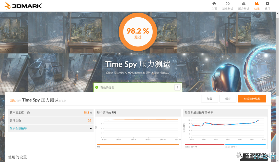Click the loop count value 20
Screen dimensions: 279x162
[89, 120]
